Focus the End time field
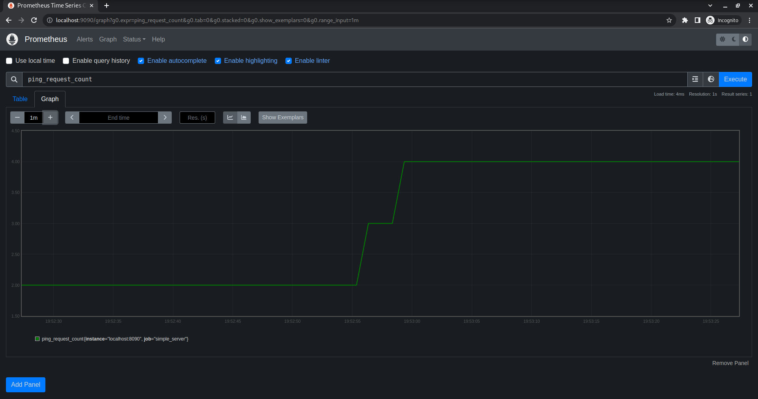 (118, 118)
